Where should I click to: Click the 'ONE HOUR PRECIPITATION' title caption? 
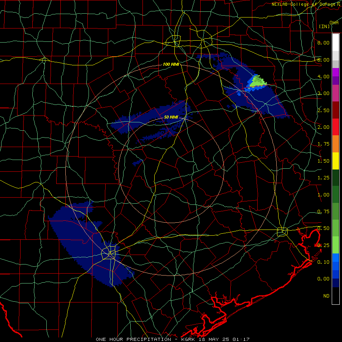(x=133, y=339)
